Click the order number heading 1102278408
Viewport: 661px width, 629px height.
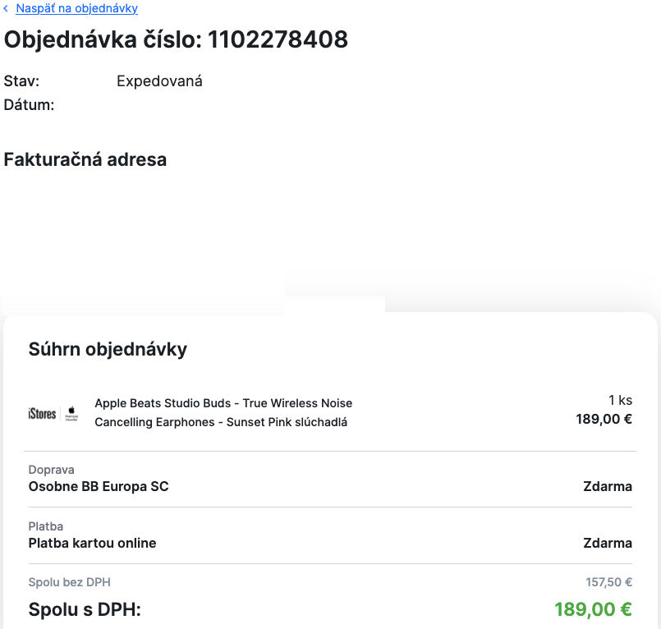176,39
